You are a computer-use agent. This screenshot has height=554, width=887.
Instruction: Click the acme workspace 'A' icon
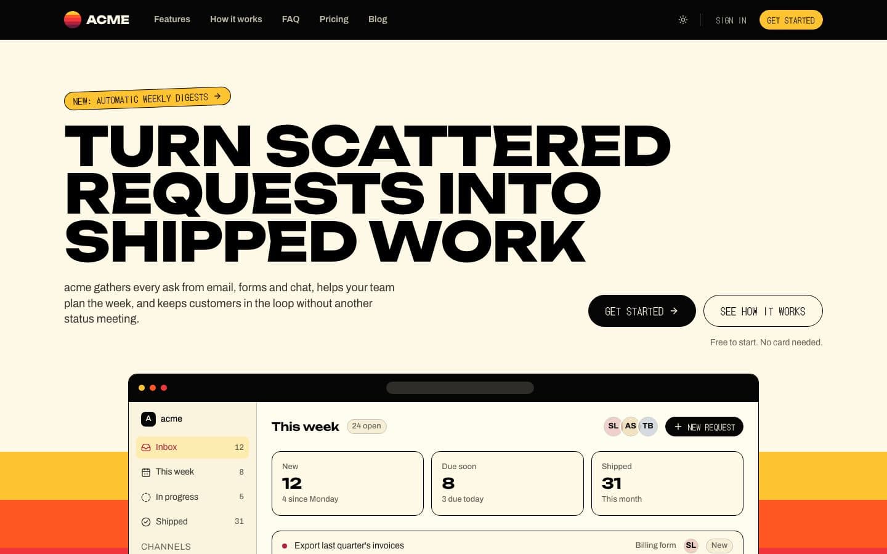pyautogui.click(x=148, y=419)
